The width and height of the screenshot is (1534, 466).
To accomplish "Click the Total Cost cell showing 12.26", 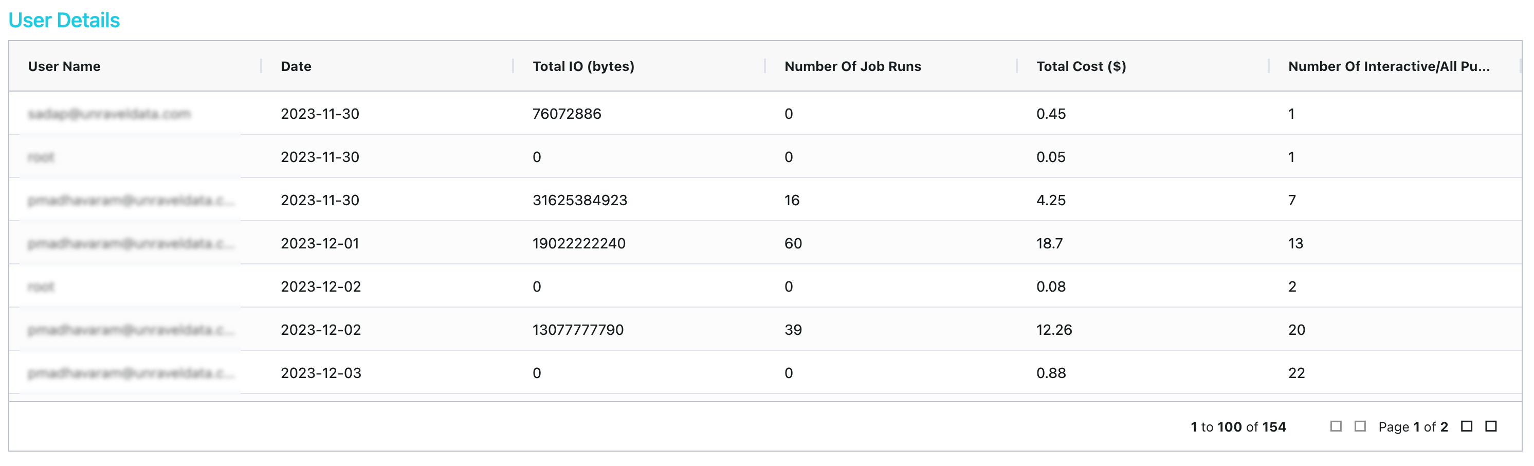I will (1053, 330).
